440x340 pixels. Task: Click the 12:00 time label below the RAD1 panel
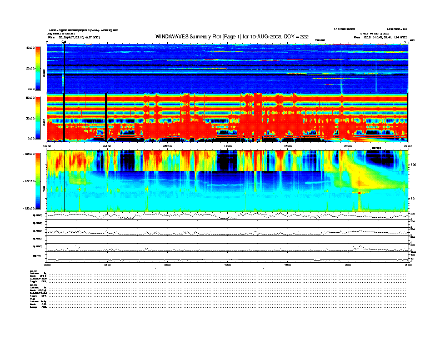[228, 146]
